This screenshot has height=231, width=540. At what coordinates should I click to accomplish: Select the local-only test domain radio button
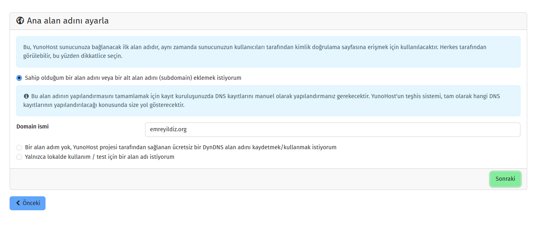[x=19, y=157]
